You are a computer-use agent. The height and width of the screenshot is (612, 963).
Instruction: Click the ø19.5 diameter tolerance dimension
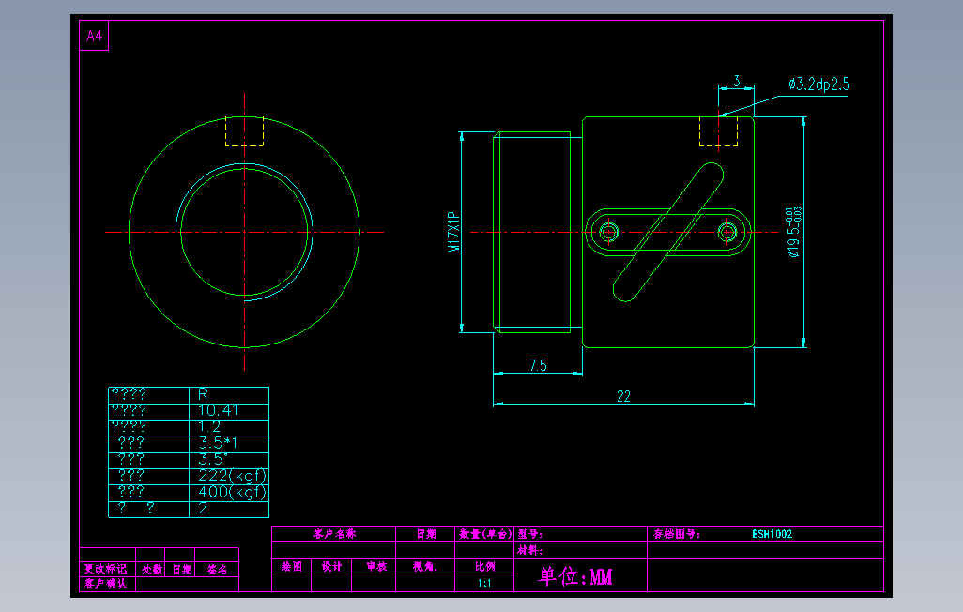[793, 232]
